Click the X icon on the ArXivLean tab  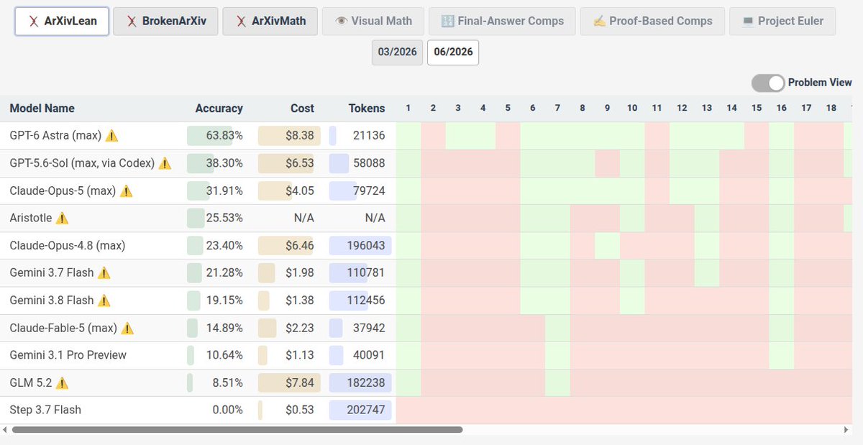(32, 22)
